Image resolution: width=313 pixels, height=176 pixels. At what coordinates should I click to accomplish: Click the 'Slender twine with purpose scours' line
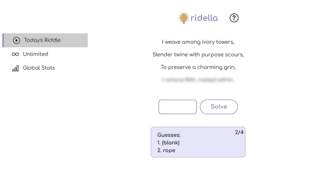pyautogui.click(x=198, y=55)
